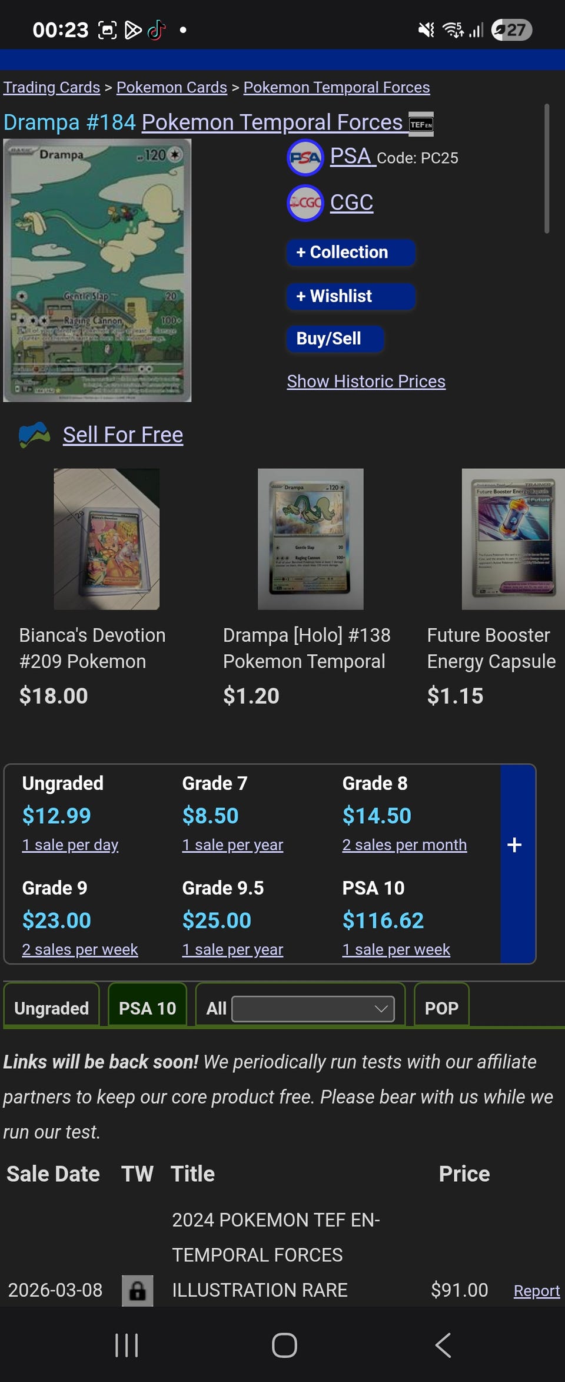The image size is (565, 1382).
Task: Tap the lock icon in sales row
Action: (137, 1291)
